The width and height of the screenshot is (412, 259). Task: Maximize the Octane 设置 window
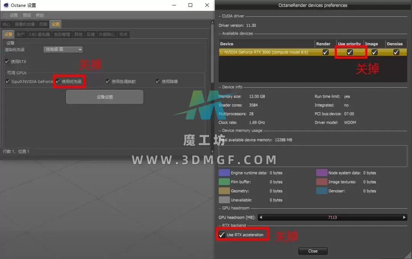(190, 5)
